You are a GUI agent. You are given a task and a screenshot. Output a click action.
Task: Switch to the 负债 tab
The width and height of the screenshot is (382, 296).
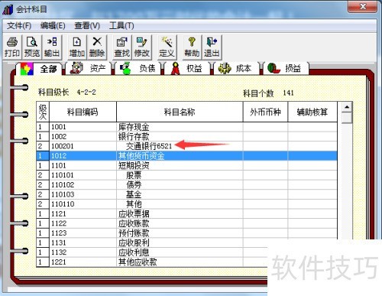(x=138, y=68)
